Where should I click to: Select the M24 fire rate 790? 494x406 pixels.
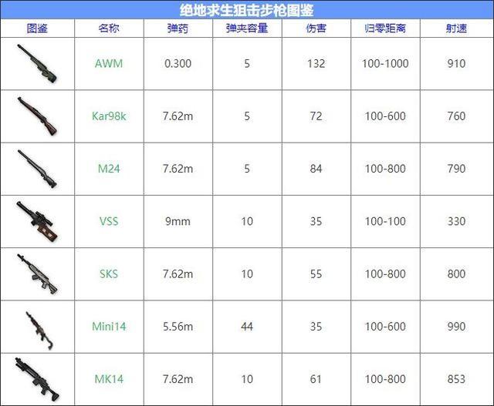pyautogui.click(x=456, y=169)
